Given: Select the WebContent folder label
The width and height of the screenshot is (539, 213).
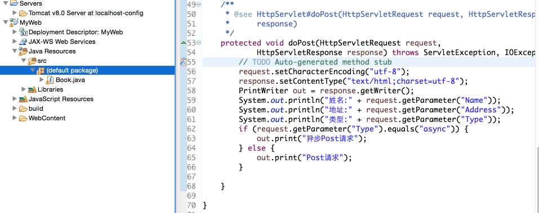Looking at the screenshot, I should [47, 118].
